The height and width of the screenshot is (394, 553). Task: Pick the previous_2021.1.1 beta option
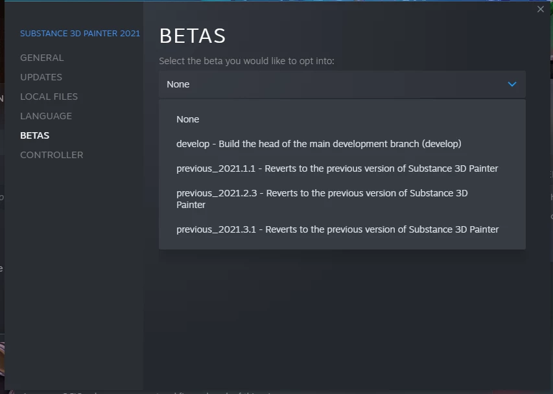point(337,168)
